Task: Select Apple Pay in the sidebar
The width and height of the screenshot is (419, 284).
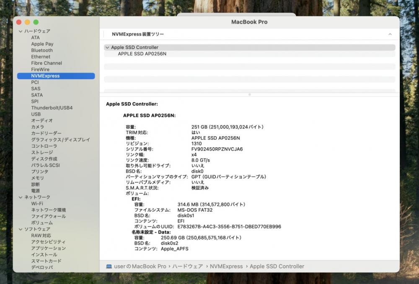Action: pyautogui.click(x=42, y=44)
